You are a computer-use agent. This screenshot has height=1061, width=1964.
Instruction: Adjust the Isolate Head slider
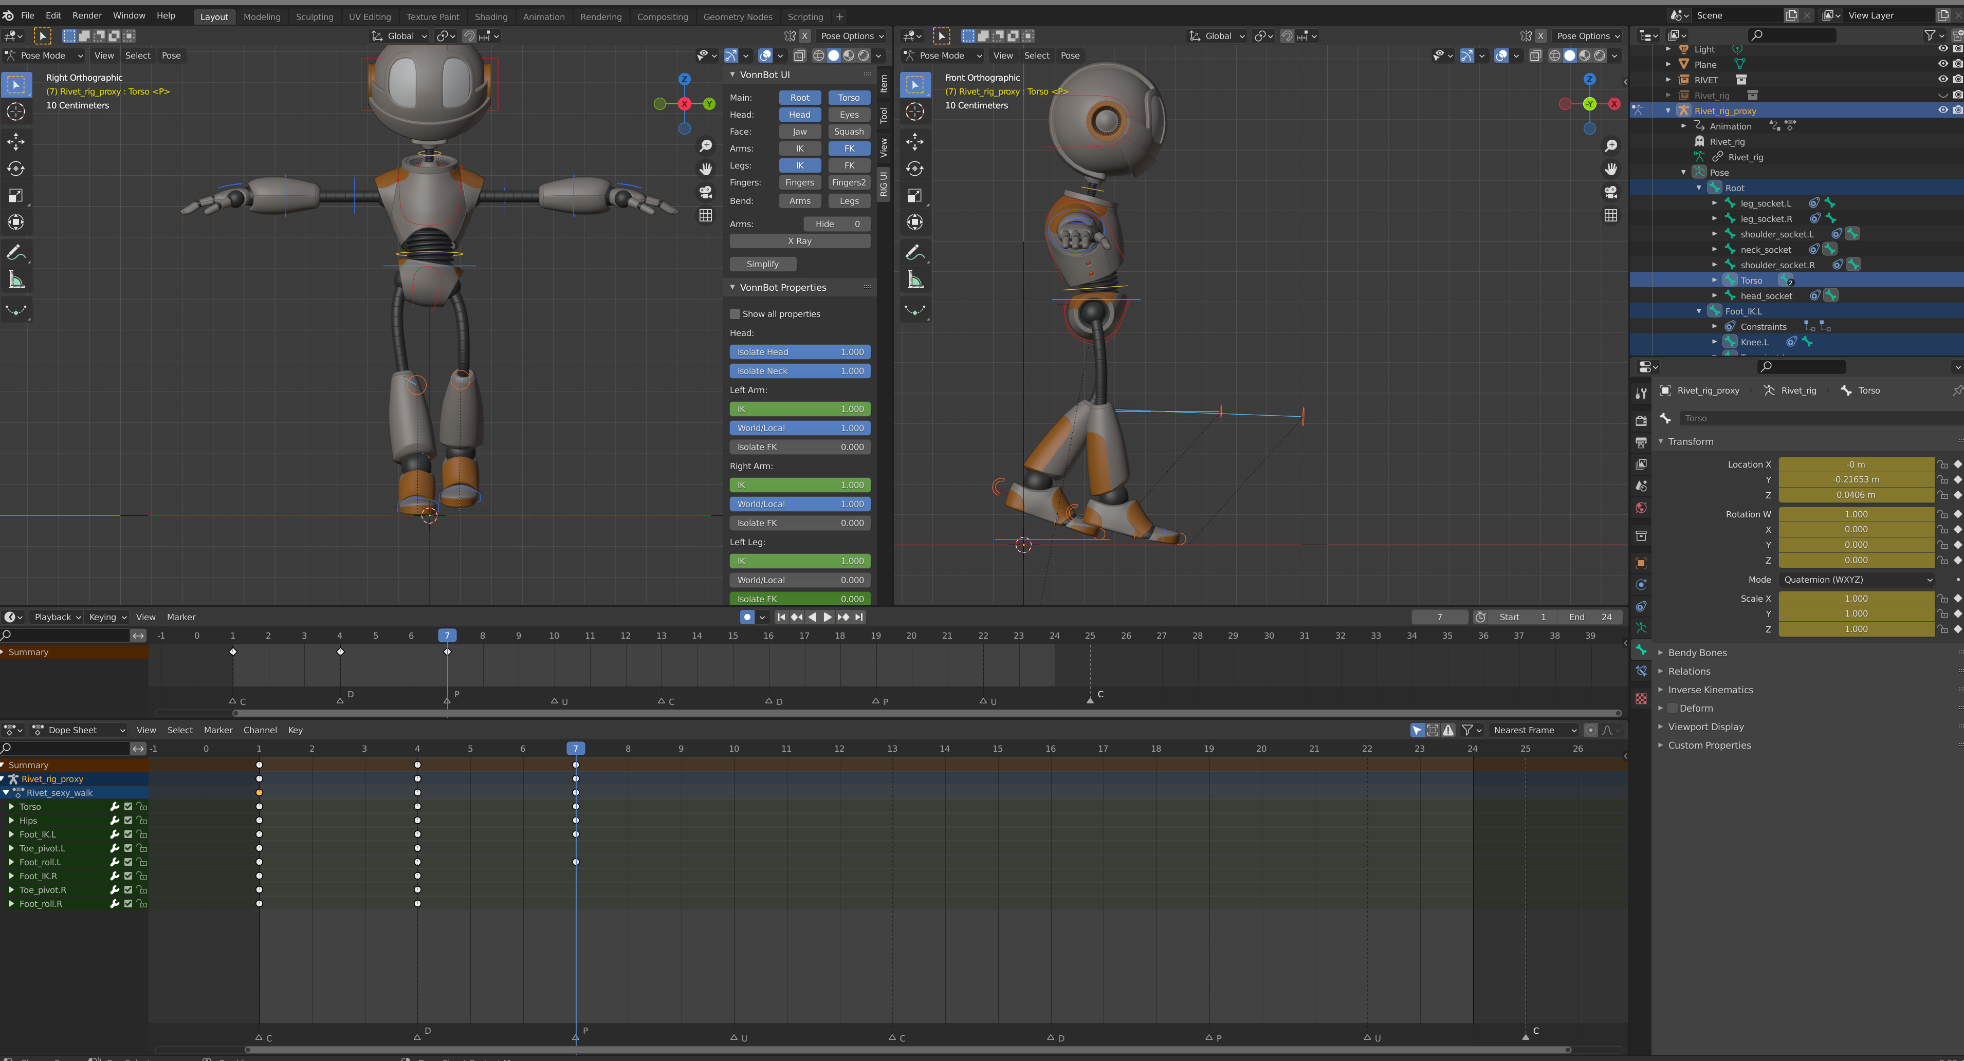(799, 352)
